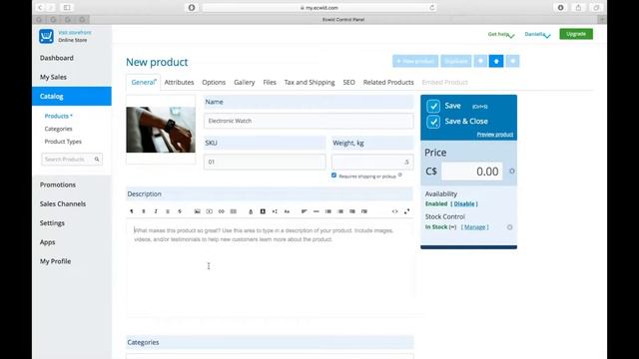This screenshot has width=639, height=359.
Task: Insert table in description editor
Action: (233, 211)
